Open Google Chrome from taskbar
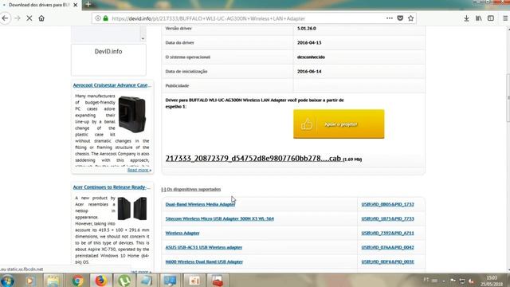 click(77, 281)
